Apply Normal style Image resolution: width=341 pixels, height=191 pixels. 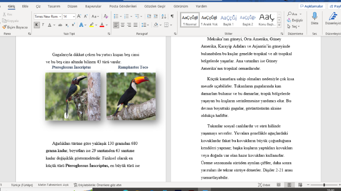(190, 20)
